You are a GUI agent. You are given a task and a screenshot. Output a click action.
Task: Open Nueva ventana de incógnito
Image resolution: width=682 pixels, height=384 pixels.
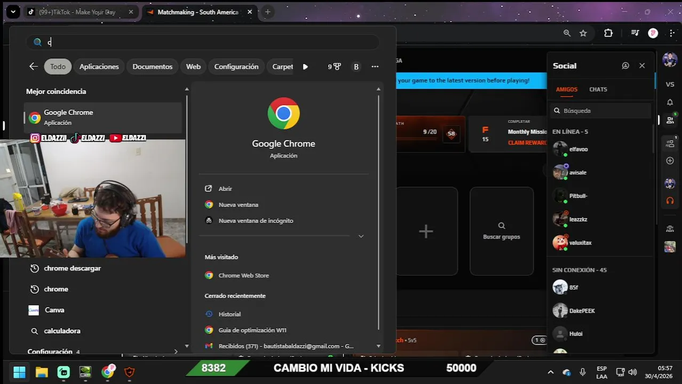click(256, 221)
